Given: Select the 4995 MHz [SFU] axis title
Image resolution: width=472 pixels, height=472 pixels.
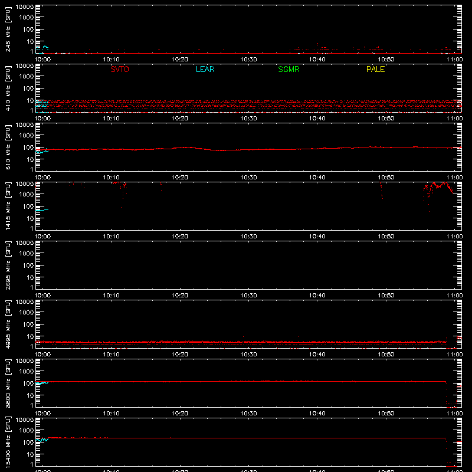Looking at the screenshot, I should click(x=8, y=324).
